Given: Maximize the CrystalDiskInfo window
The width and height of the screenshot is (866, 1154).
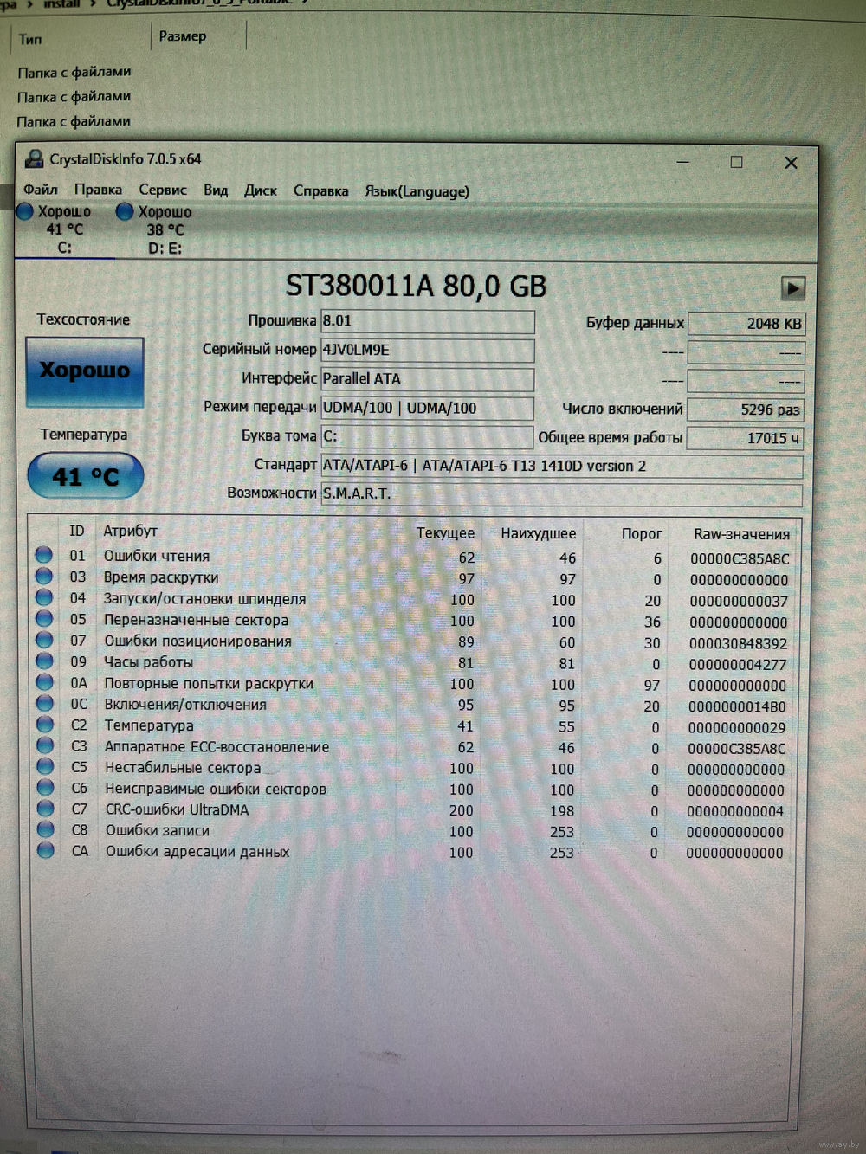Looking at the screenshot, I should click(736, 162).
